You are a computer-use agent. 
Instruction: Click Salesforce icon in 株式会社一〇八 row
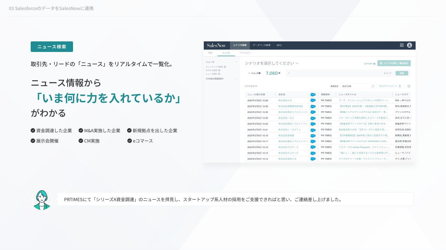click(x=313, y=118)
